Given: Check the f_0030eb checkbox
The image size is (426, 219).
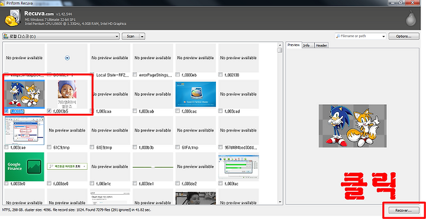Looking at the screenshot, I should click(x=177, y=75).
